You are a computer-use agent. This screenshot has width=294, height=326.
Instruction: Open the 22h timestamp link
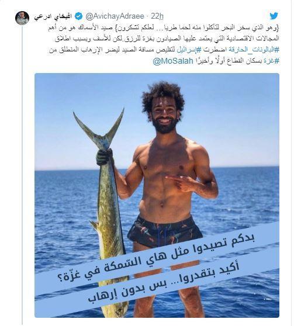(157, 16)
